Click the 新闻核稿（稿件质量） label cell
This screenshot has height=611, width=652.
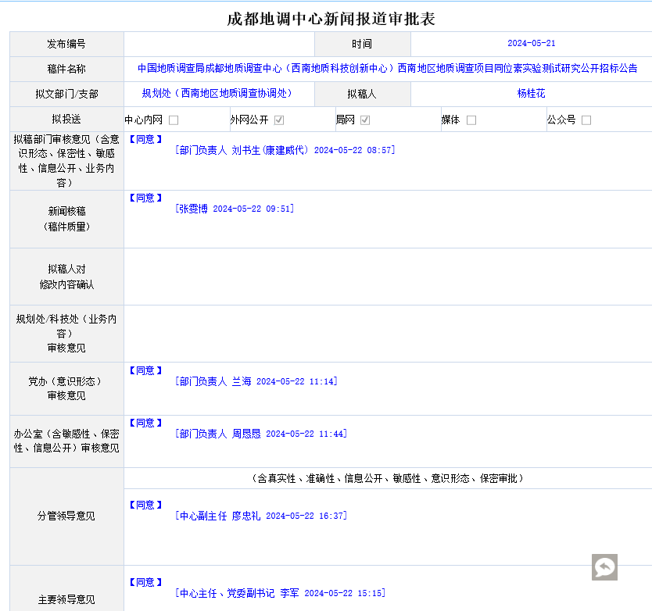[66, 219]
